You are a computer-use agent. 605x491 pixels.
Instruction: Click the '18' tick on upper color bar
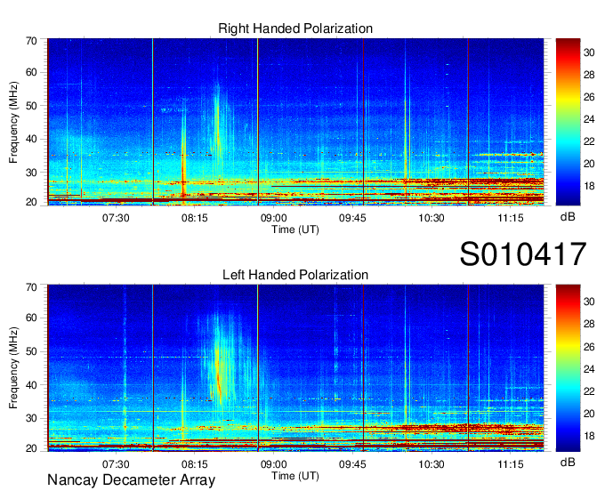(589, 186)
